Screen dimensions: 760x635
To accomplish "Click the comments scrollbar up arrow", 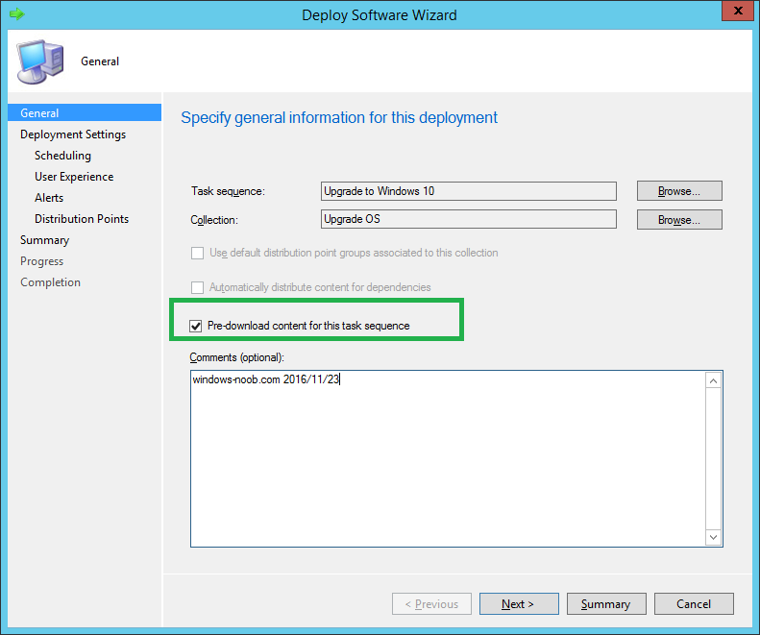I will [713, 381].
